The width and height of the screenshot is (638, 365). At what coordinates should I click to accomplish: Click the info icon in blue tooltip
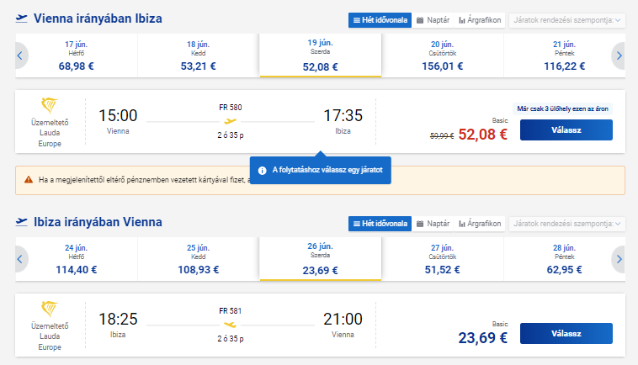click(262, 171)
